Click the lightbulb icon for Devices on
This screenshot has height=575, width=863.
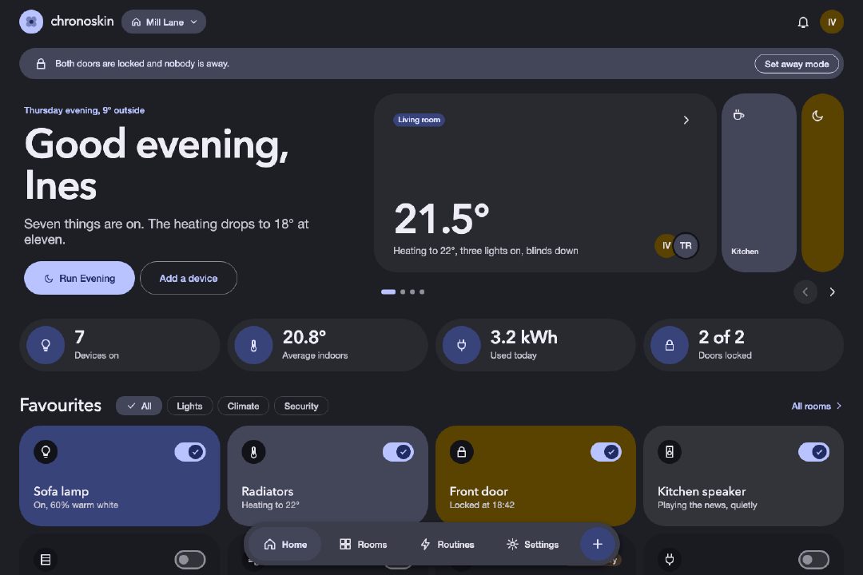(46, 345)
